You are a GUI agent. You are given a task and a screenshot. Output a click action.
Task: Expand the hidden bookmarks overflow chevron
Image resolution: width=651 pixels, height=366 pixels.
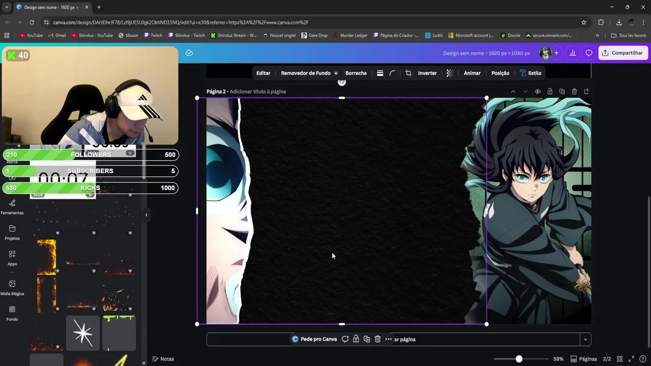pyautogui.click(x=597, y=36)
